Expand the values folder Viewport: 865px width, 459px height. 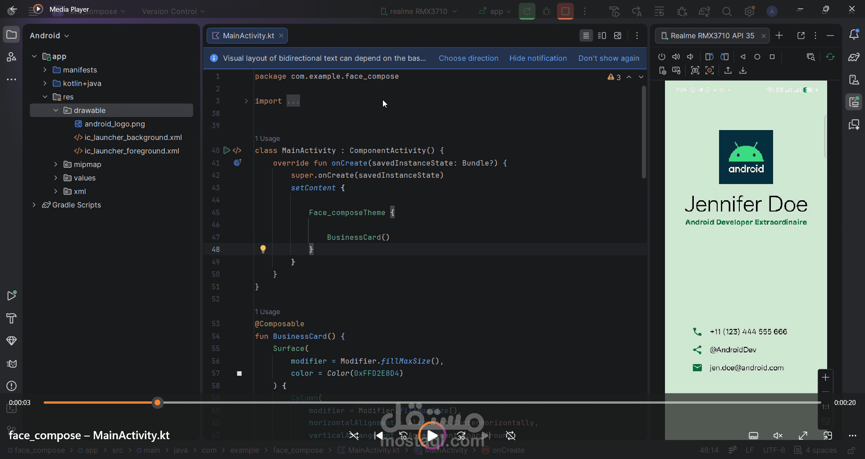[56, 178]
